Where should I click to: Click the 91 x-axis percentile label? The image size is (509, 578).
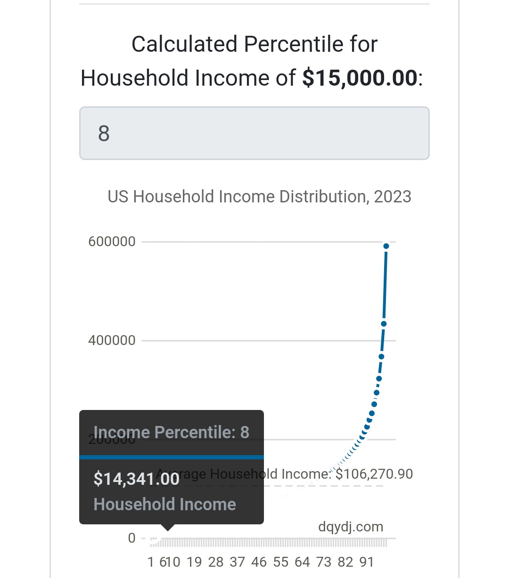366,562
